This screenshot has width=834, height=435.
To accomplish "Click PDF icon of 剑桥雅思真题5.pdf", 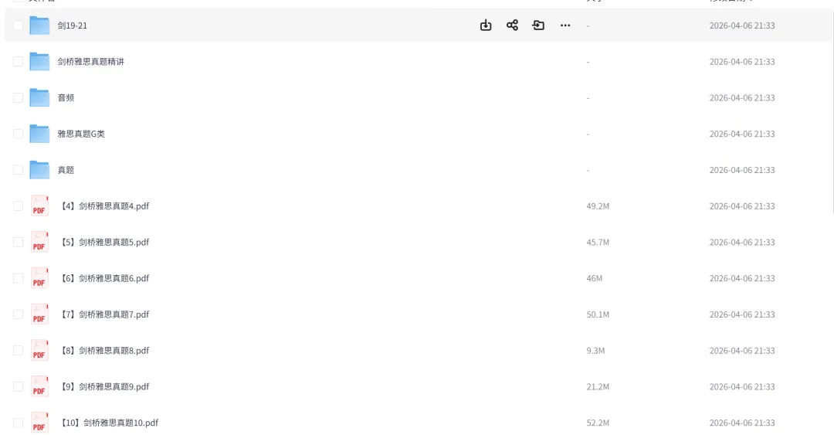I will tap(39, 243).
